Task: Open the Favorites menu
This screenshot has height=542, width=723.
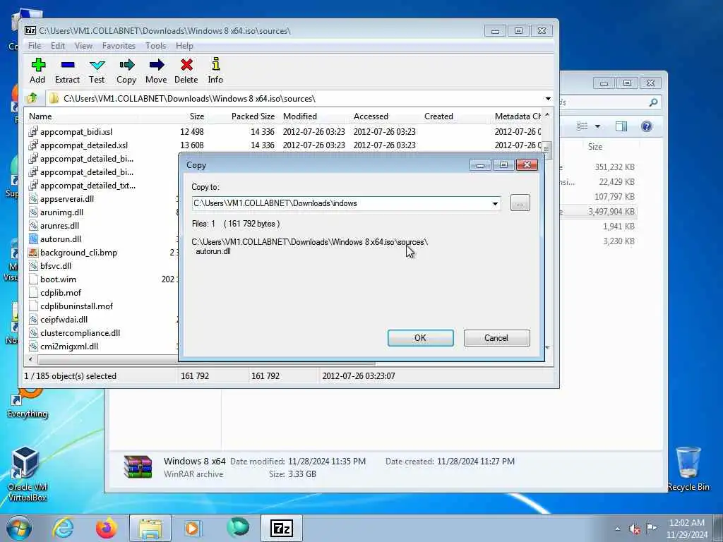Action: coord(119,46)
